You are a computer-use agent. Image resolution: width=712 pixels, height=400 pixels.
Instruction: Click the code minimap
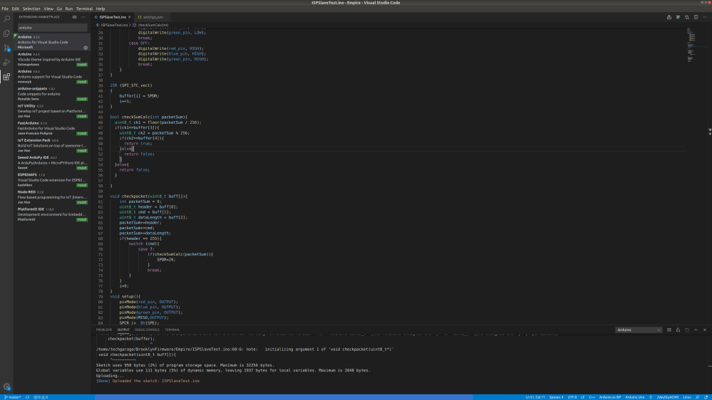click(x=691, y=46)
